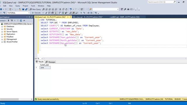This screenshot has width=187, height=105.
Task: Click the Undo arrow icon
Action: [x=71, y=9]
